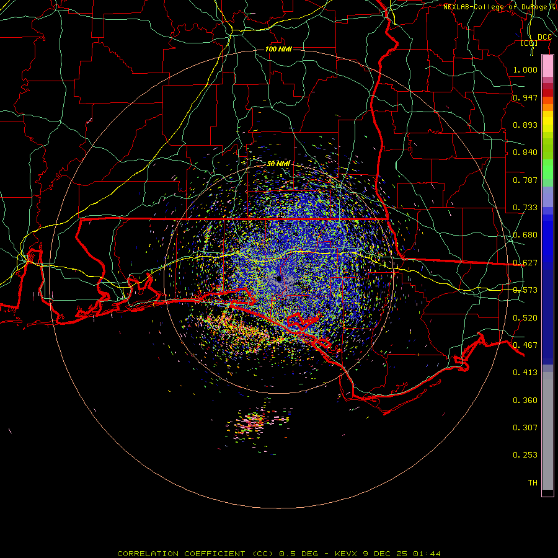The image size is (558, 558).
Task: Click the 0.947 scale value
Action: [x=525, y=97]
